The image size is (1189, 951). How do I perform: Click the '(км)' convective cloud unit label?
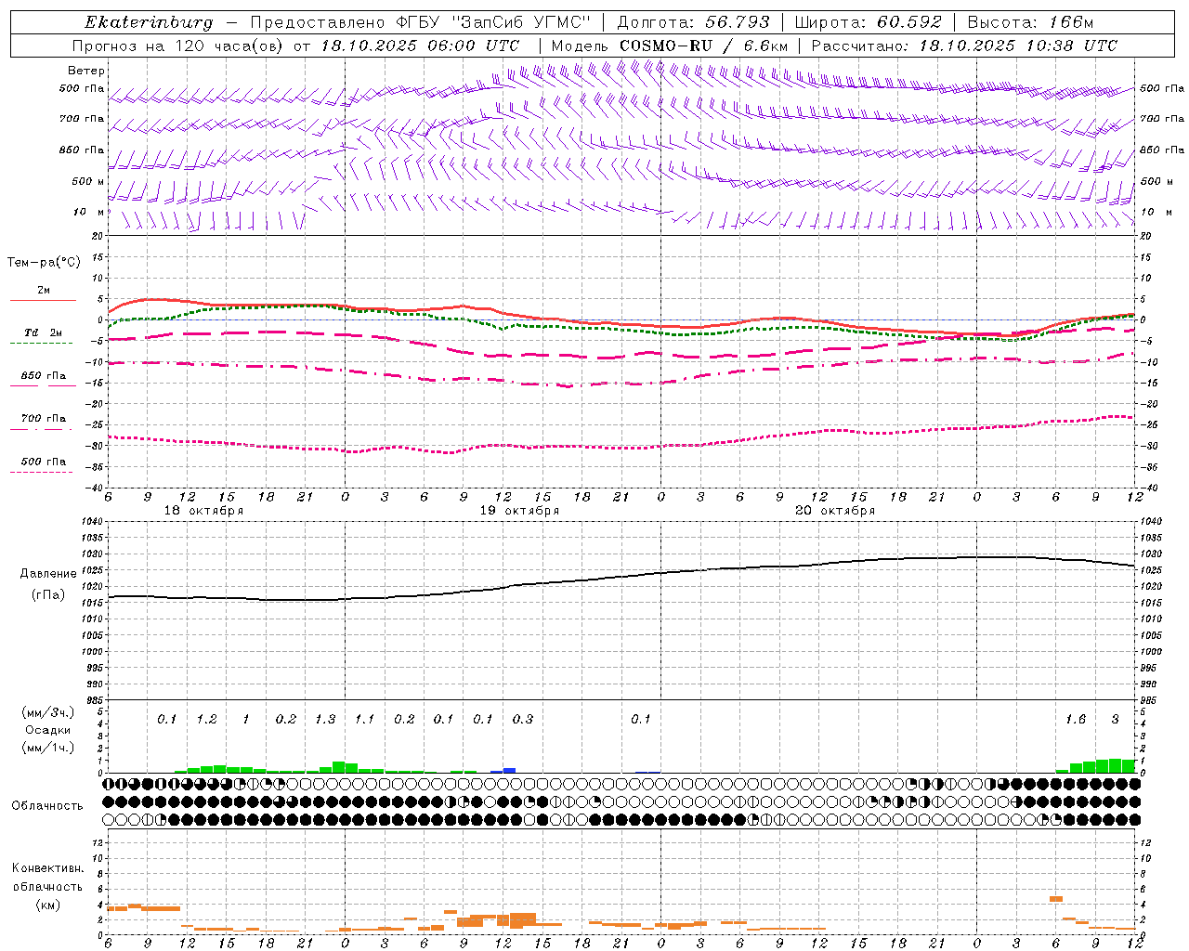48,905
